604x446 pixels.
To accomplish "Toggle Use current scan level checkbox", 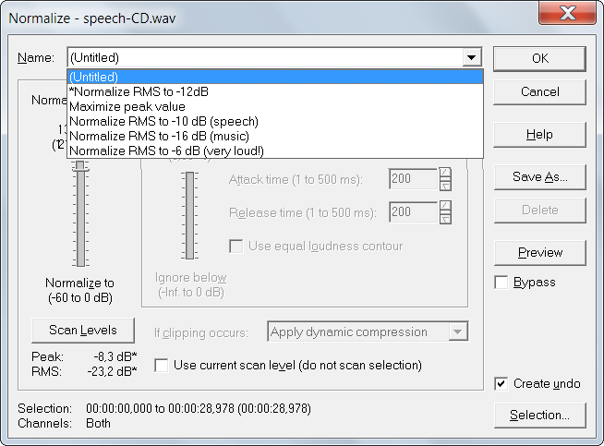I will pyautogui.click(x=162, y=366).
